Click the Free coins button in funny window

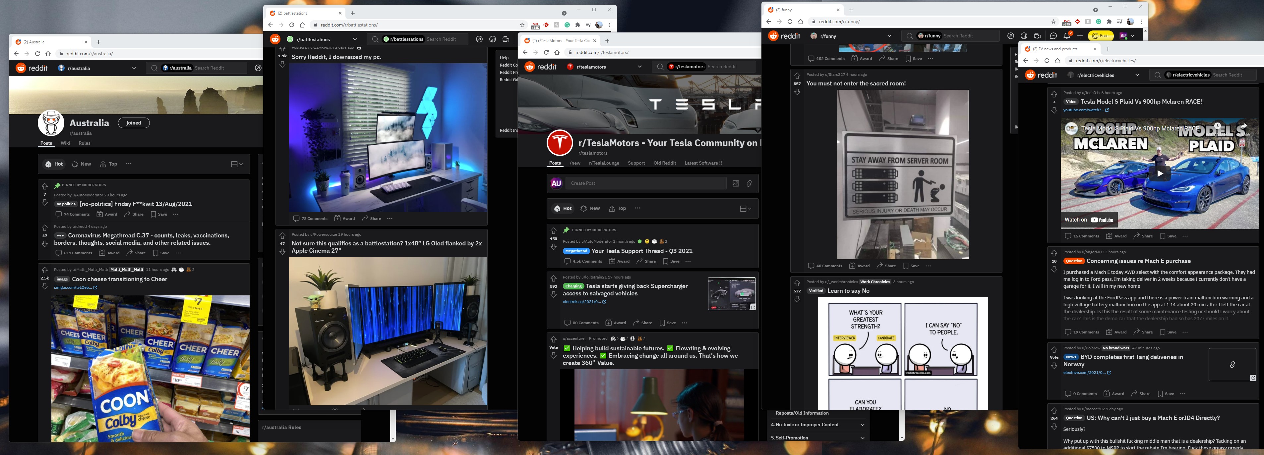[1101, 36]
